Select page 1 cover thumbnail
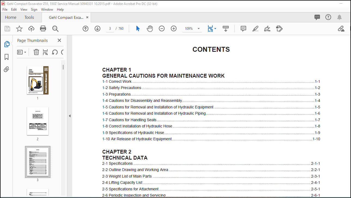This screenshot has height=198, width=351. point(38,80)
